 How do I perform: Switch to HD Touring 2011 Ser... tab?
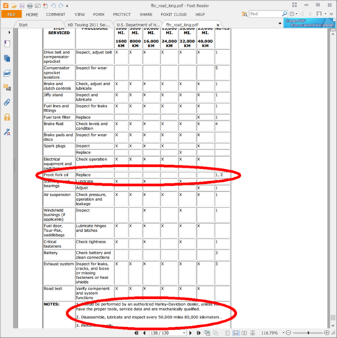pos(89,25)
